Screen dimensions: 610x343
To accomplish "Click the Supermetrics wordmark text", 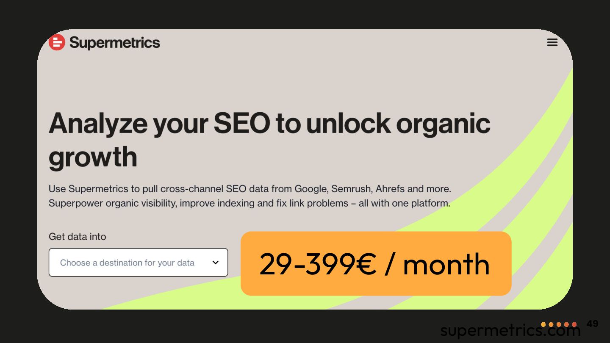I will [x=114, y=43].
